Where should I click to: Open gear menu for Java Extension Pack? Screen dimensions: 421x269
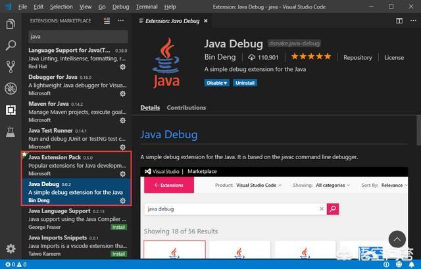pos(122,174)
